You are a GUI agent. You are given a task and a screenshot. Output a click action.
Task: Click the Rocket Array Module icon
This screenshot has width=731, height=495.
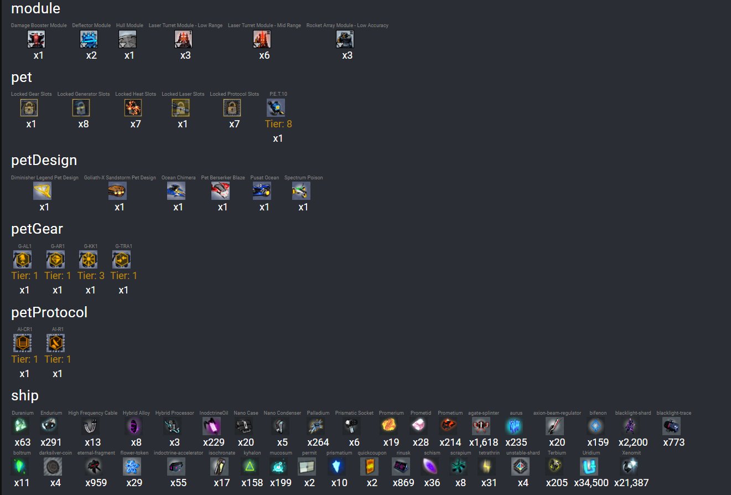click(345, 39)
